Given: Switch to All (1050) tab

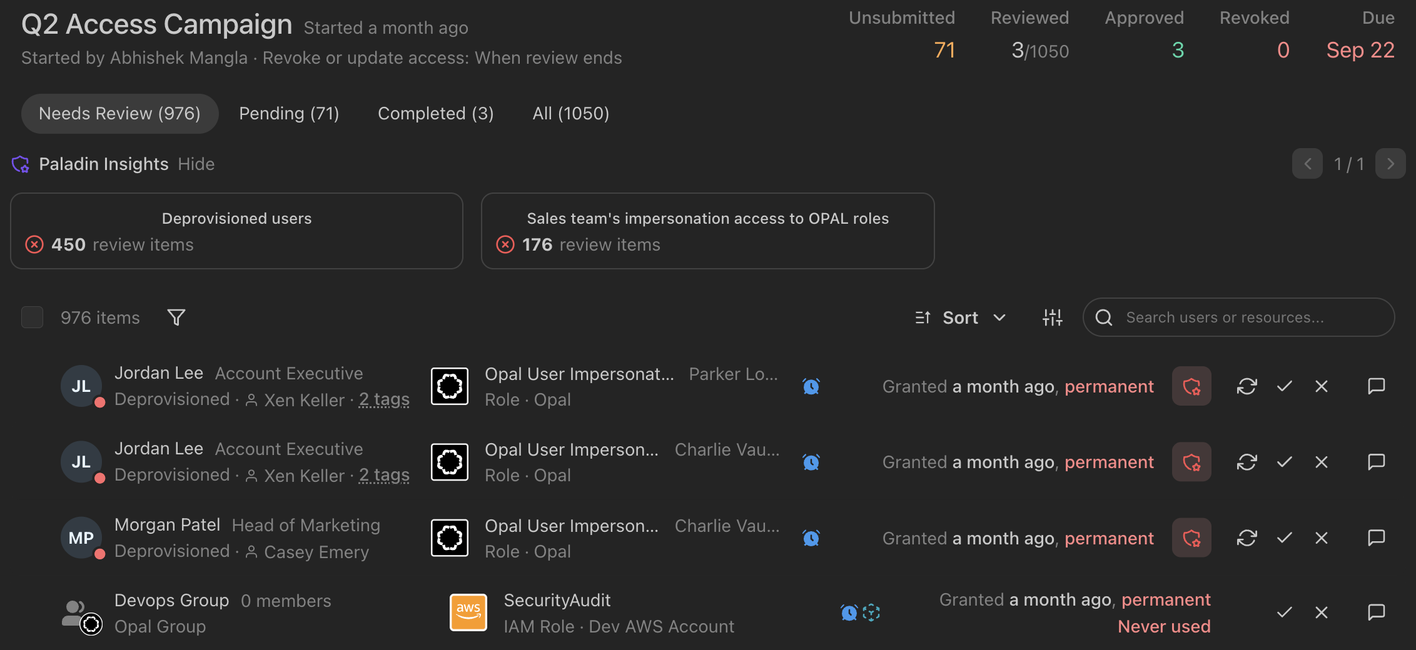Looking at the screenshot, I should (x=570, y=114).
